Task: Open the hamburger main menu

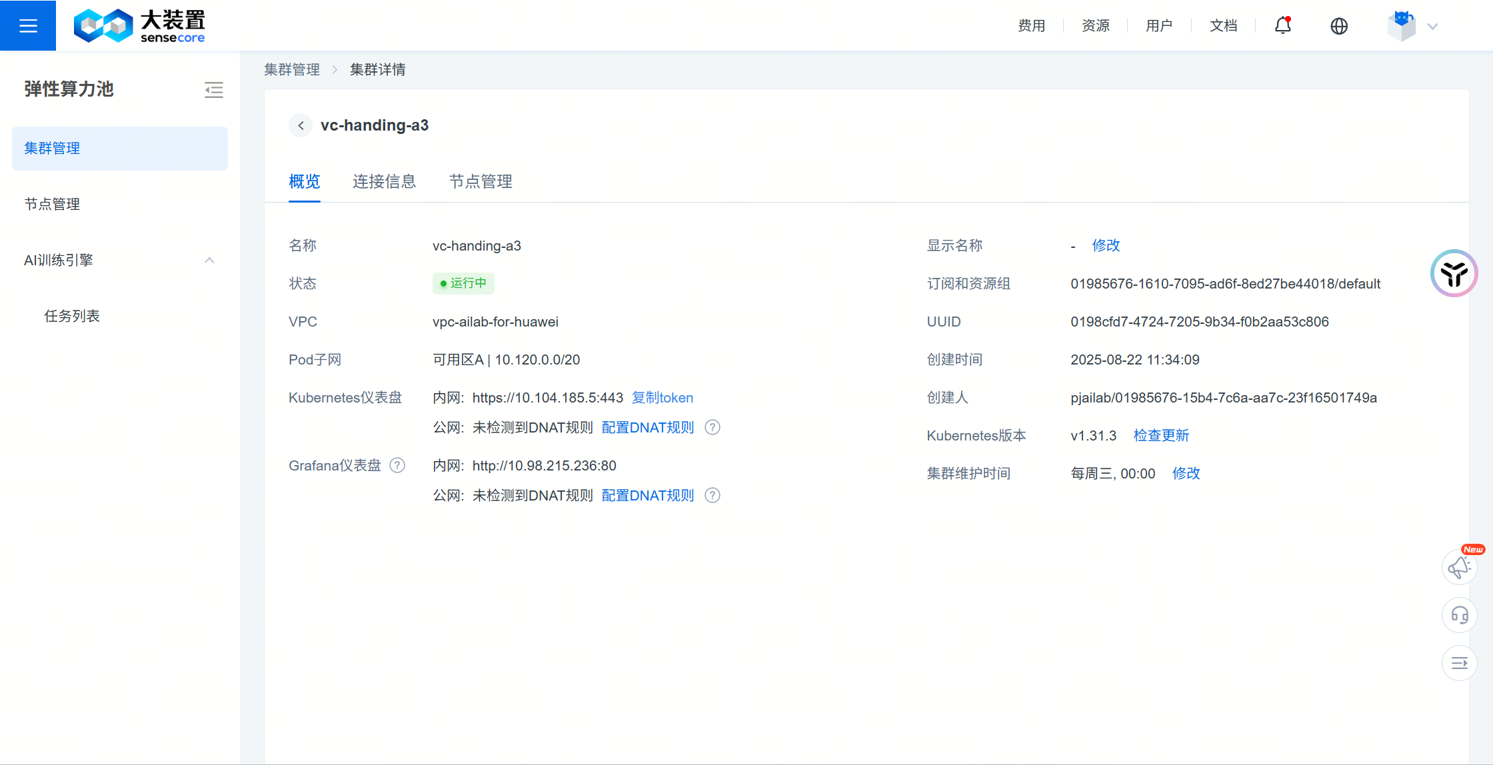Action: (28, 25)
